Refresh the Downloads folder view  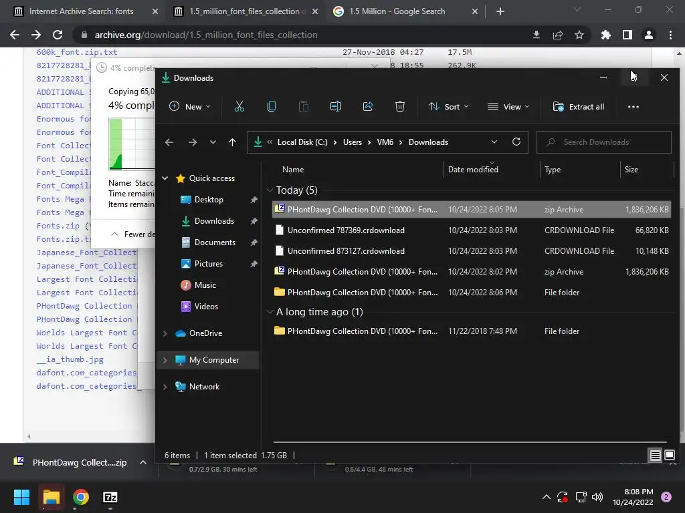point(516,142)
